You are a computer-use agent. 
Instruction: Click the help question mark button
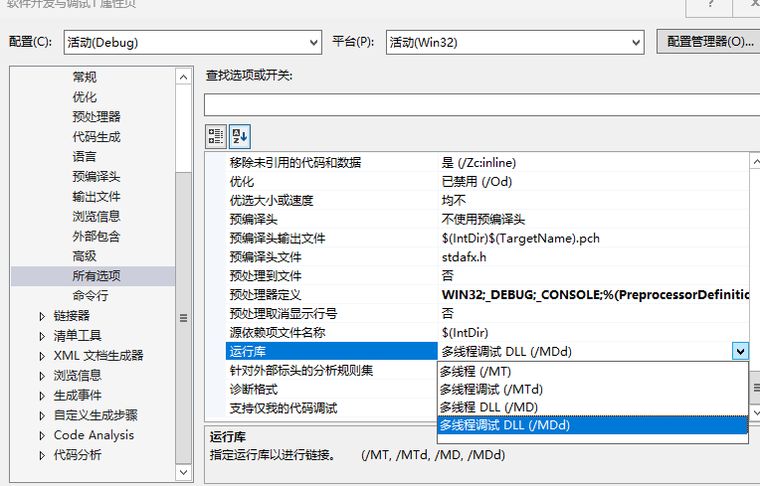(711, 6)
